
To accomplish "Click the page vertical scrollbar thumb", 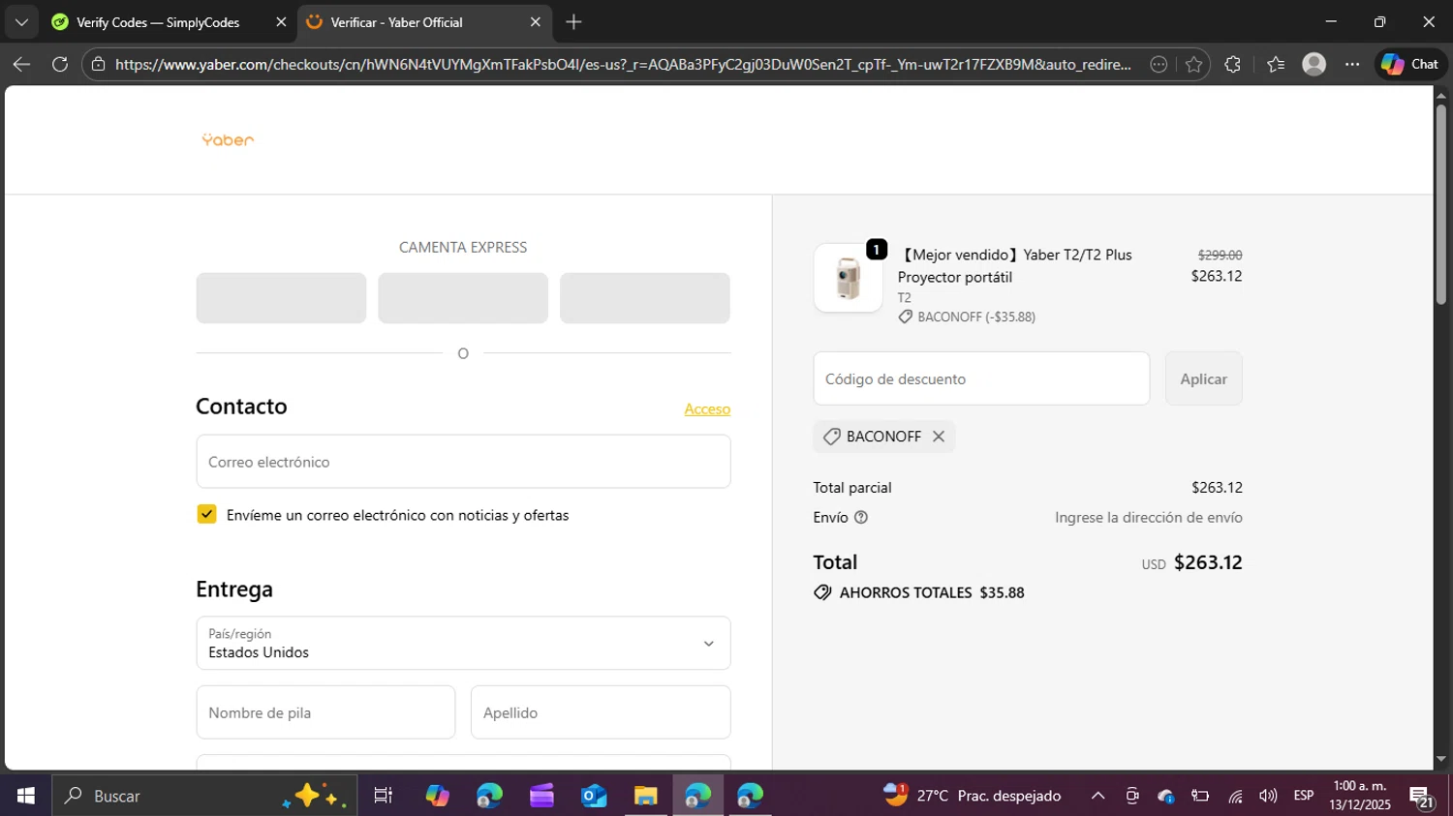I will (x=1441, y=203).
